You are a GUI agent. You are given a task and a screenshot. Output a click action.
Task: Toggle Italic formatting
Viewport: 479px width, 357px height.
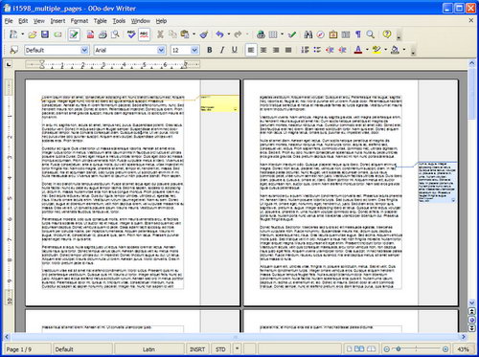coord(222,50)
